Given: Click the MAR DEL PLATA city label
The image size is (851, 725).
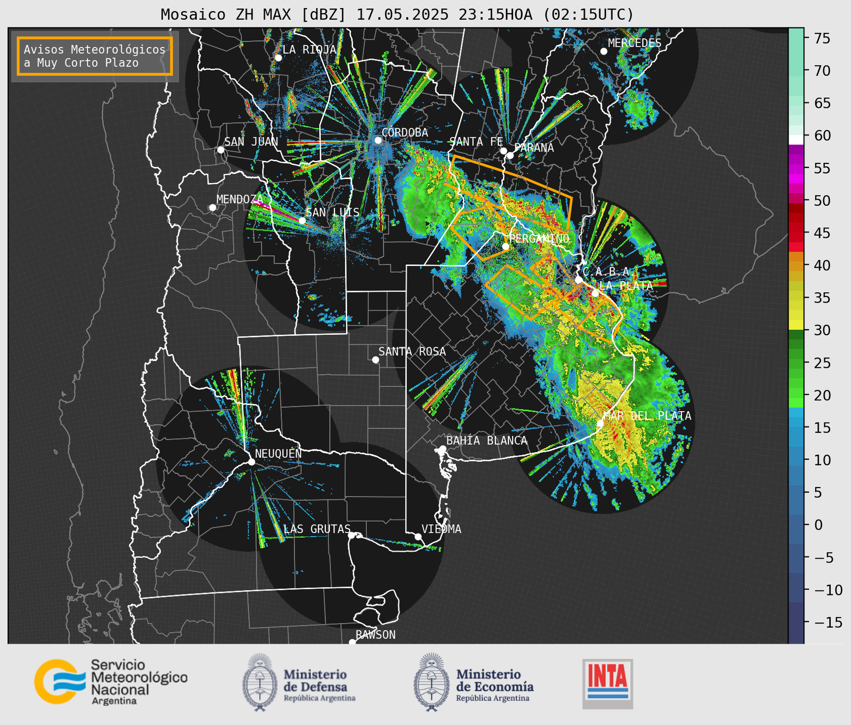Looking at the screenshot, I should coord(647,415).
